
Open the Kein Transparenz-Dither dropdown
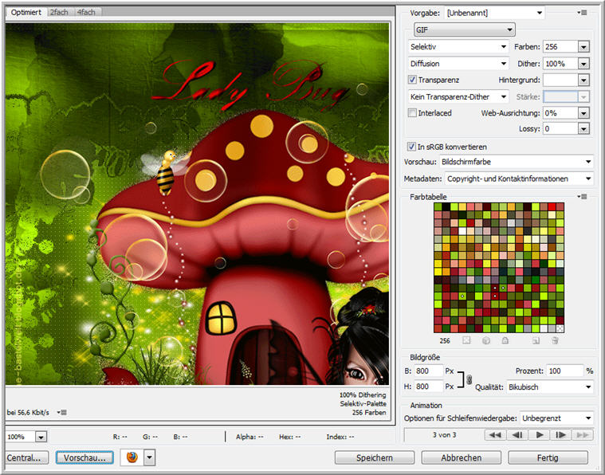458,97
